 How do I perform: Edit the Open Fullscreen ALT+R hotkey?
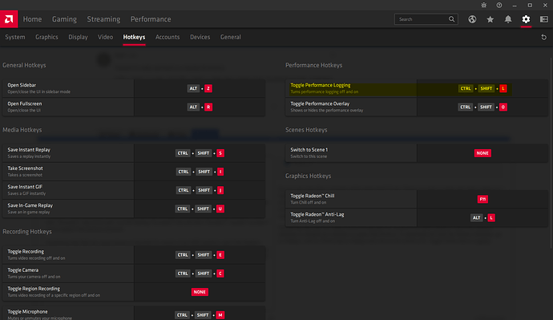(200, 107)
